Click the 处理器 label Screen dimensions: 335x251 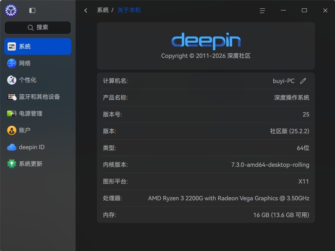point(113,198)
